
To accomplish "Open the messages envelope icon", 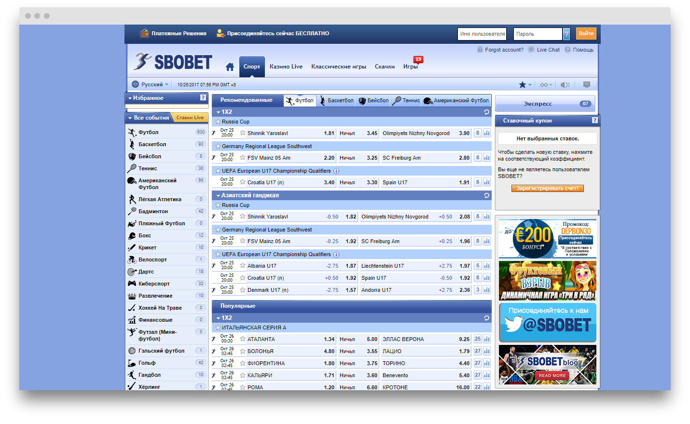I will [586, 84].
